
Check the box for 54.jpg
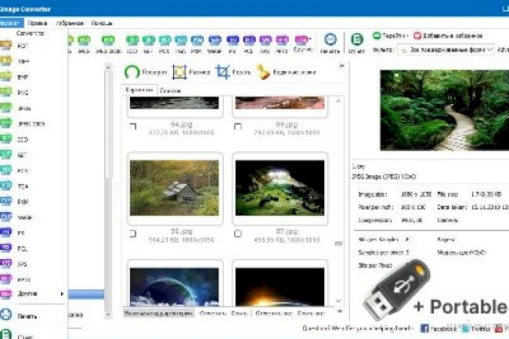(133, 126)
